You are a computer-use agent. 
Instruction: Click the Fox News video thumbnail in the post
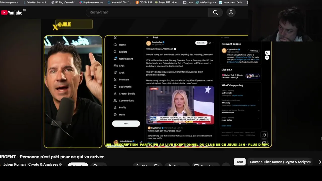pos(180,105)
